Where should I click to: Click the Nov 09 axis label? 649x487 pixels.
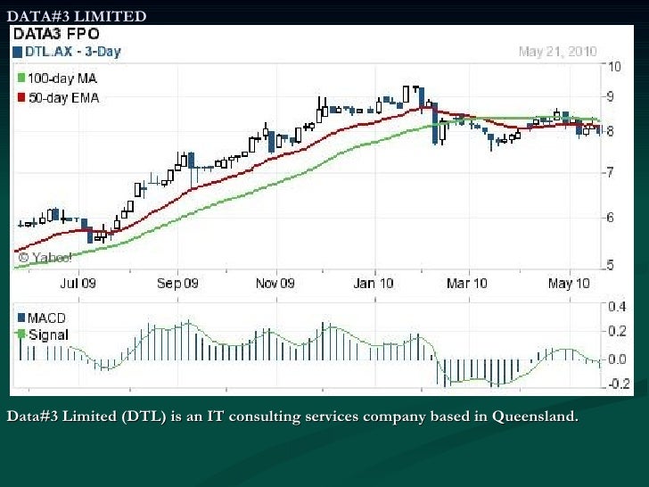click(x=275, y=284)
